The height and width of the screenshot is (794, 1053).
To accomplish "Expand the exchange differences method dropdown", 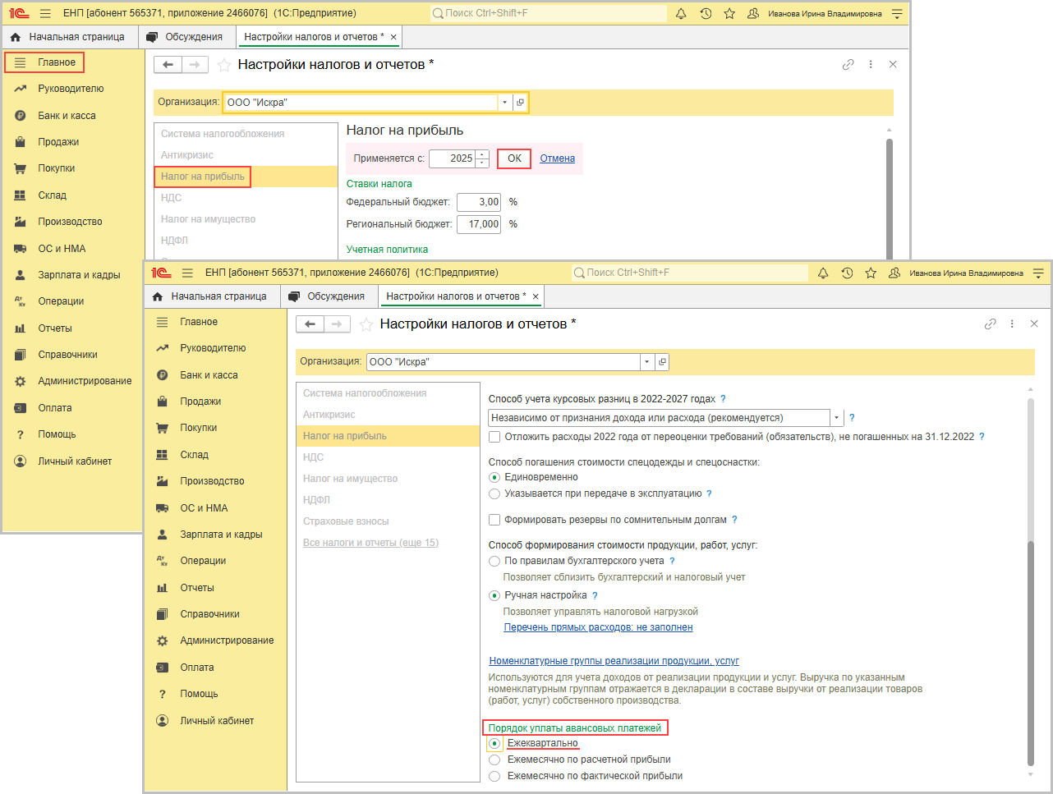I will pos(836,418).
